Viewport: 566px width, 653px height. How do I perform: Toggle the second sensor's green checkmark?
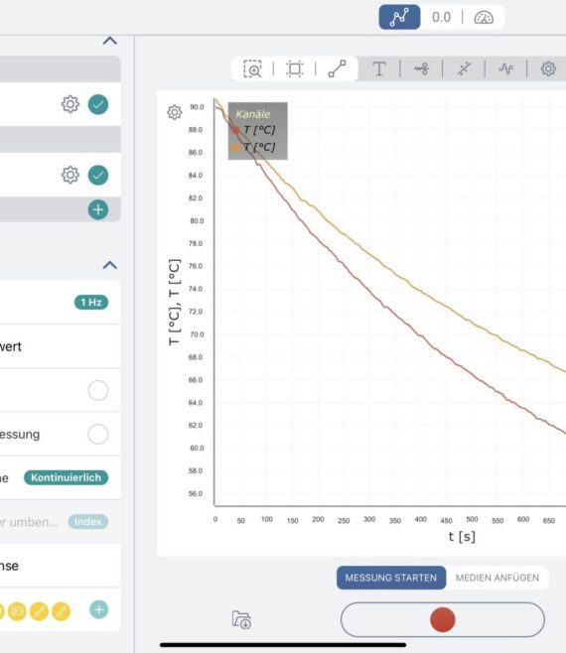point(98,175)
